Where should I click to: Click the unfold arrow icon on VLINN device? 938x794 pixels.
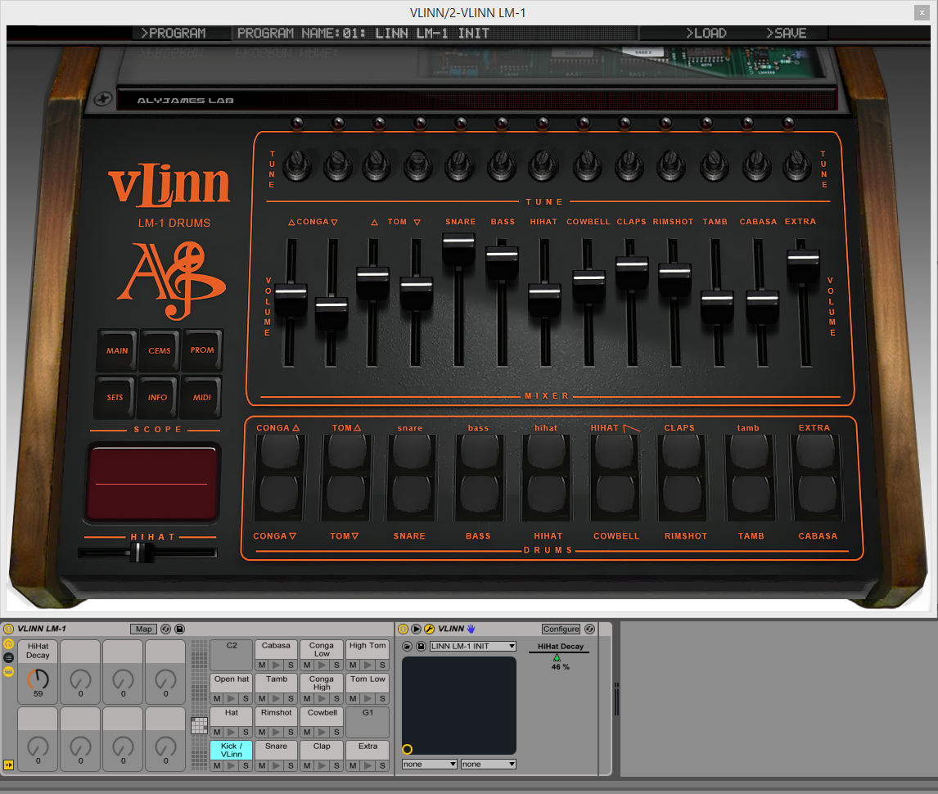pyautogui.click(x=416, y=629)
